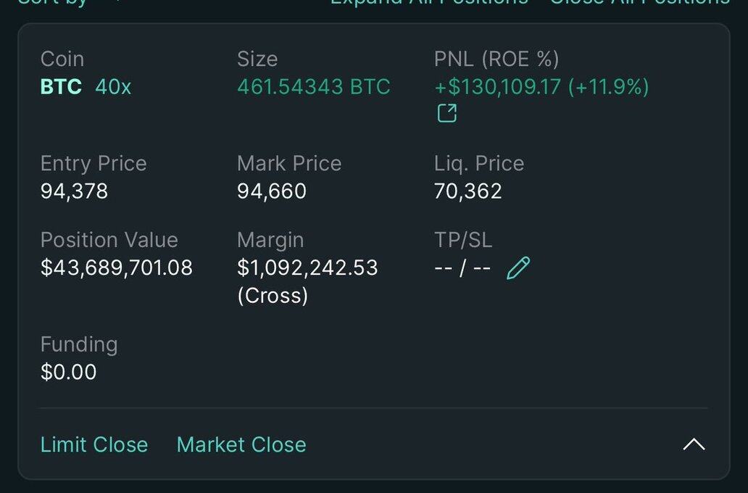Click the (Cross) margin mode label
This screenshot has width=748, height=493.
click(273, 296)
